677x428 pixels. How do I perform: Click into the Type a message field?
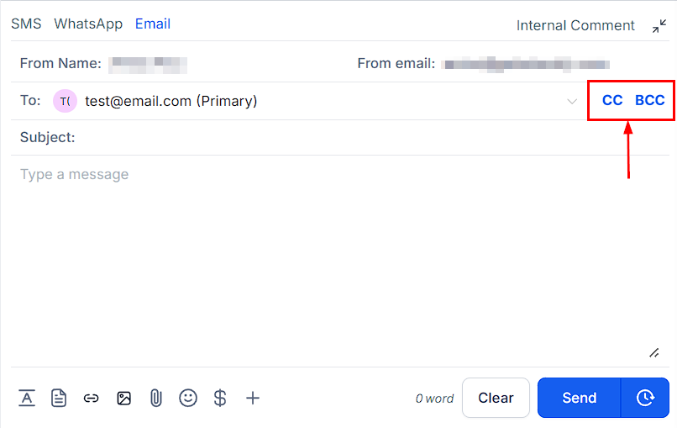coord(336,252)
